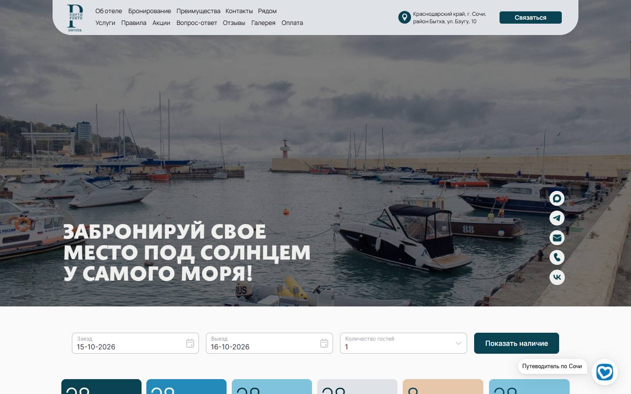This screenshot has height=394, width=631.
Task: Open the Контакты menu item
Action: tap(239, 11)
